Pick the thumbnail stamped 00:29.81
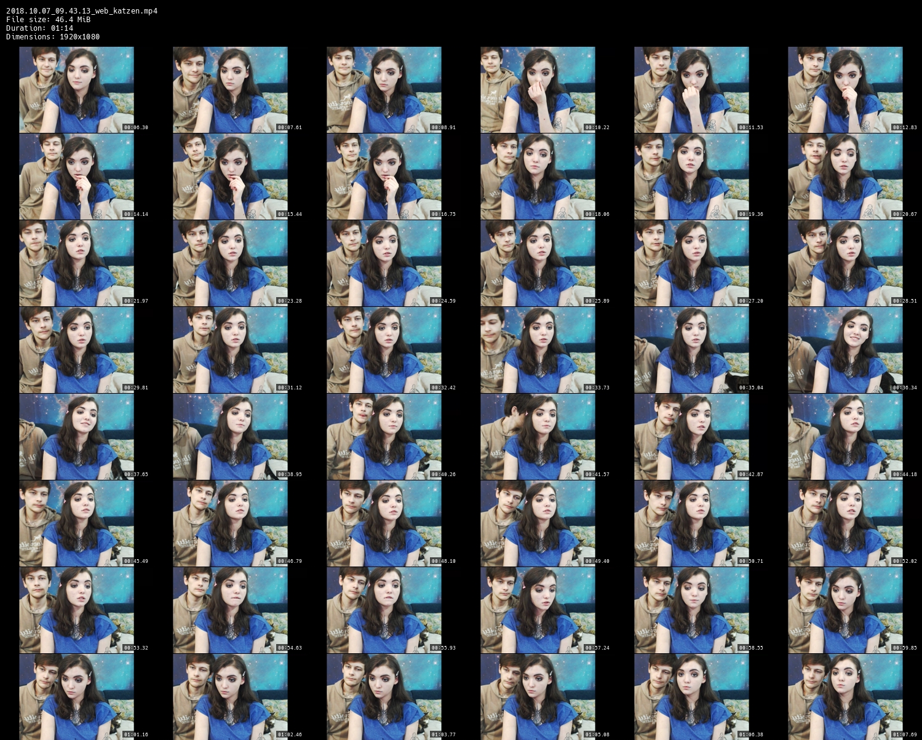922x740 pixels. tap(76, 350)
